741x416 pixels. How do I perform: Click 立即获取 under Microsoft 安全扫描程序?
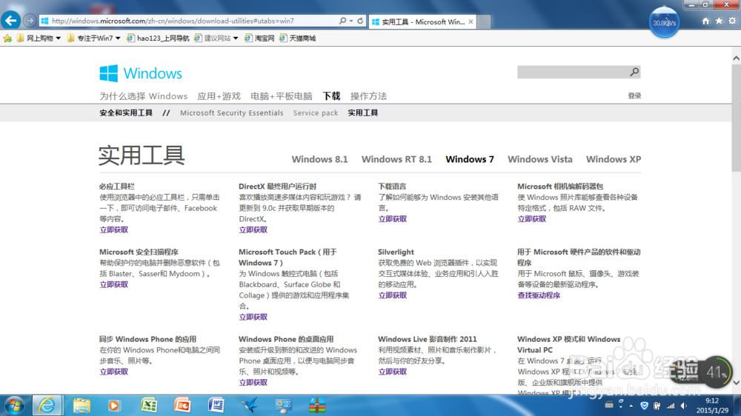coord(113,285)
